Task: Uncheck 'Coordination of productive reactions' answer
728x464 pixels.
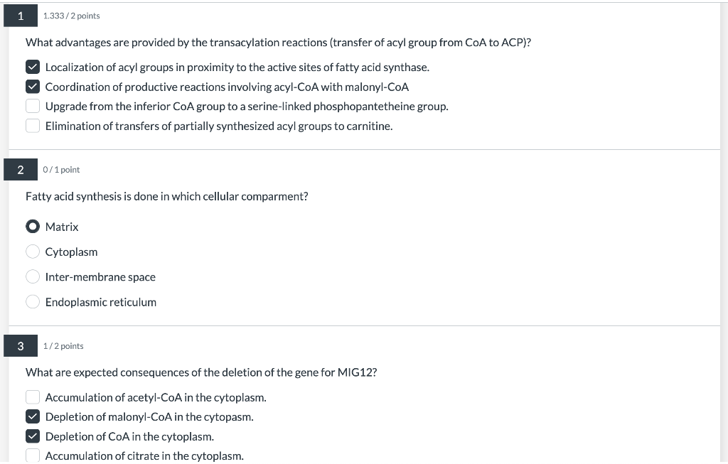Action: (33, 86)
